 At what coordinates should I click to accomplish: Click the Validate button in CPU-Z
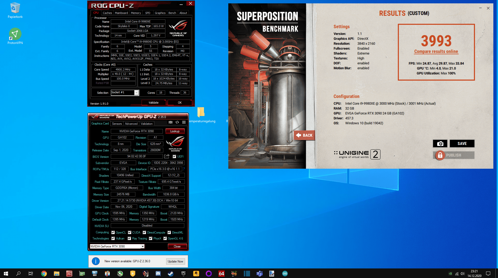tap(153, 103)
